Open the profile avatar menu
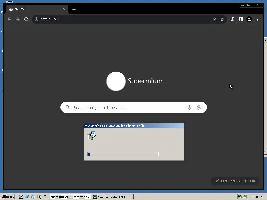This screenshot has height=200, width=267. click(249, 19)
